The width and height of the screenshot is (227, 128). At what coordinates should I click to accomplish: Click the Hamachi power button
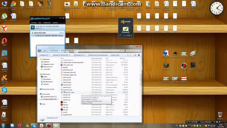click(x=33, y=27)
